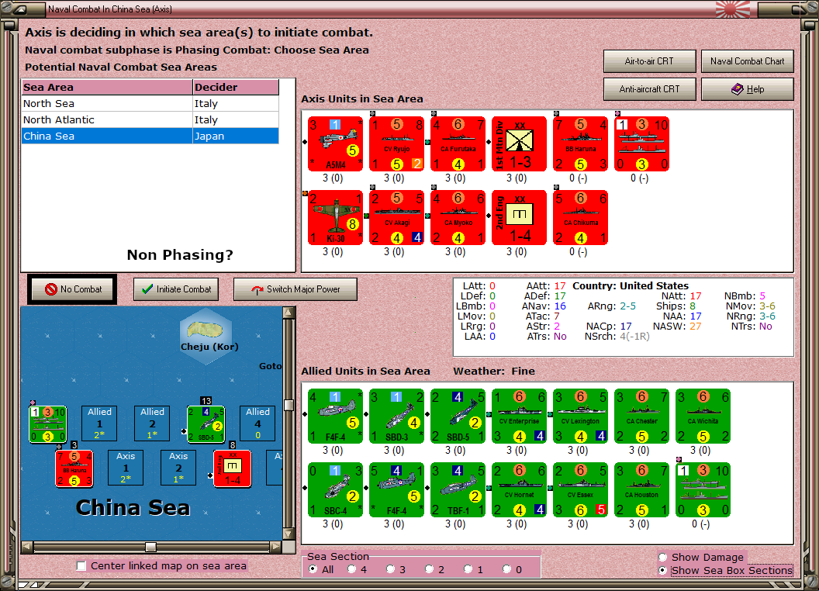The image size is (819, 591).
Task: Select Show Sea Box Sections option
Action: click(x=663, y=571)
